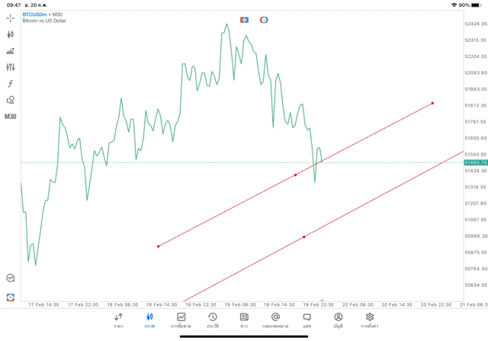Screen dimensions: 488x341
Task: Tap the bar chart settings icon
Action: (11, 51)
